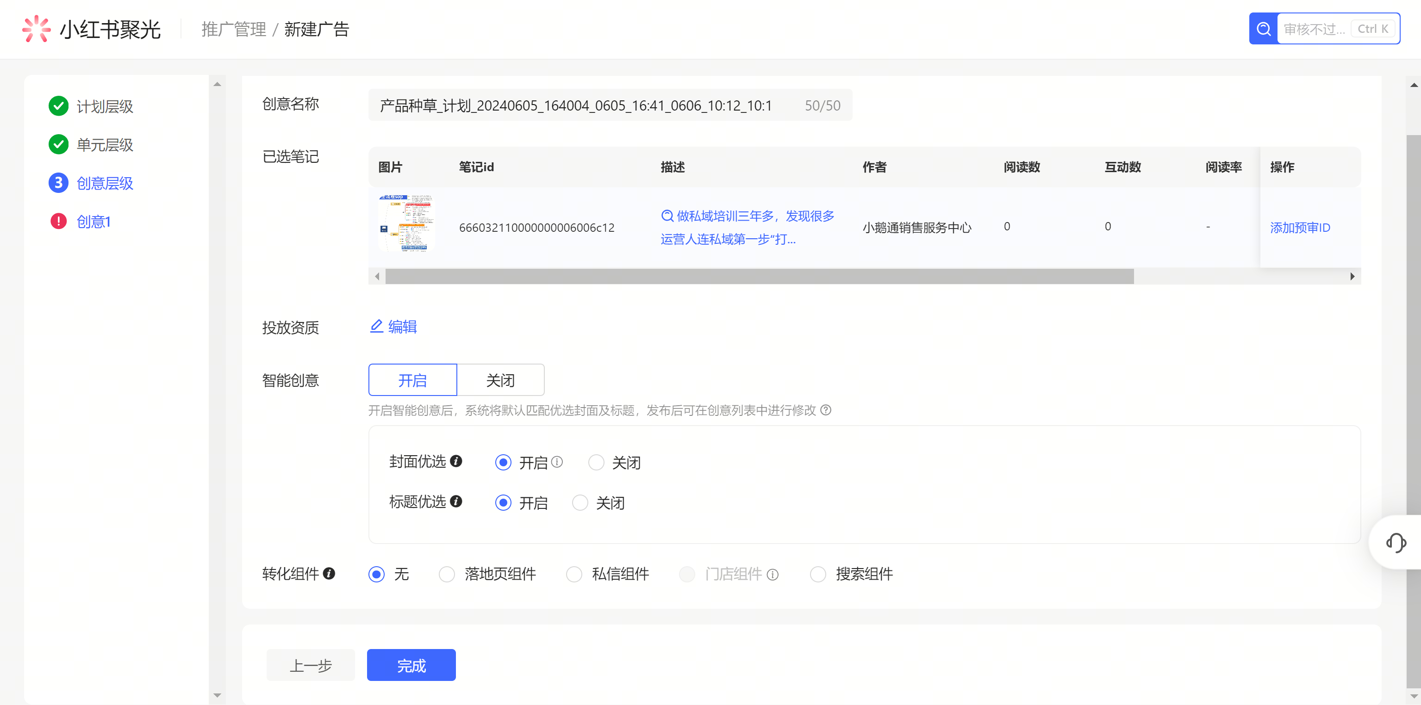Click the magnifier icon before note description
1421x705 pixels.
[x=667, y=216]
